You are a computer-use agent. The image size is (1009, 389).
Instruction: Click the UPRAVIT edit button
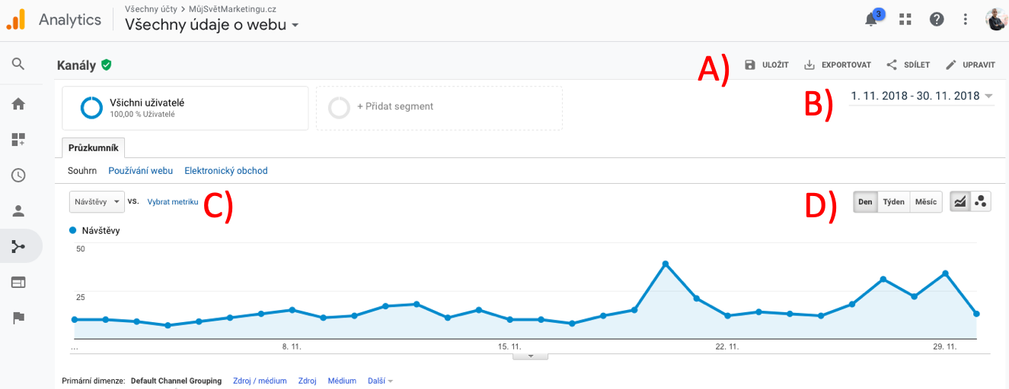coord(970,65)
